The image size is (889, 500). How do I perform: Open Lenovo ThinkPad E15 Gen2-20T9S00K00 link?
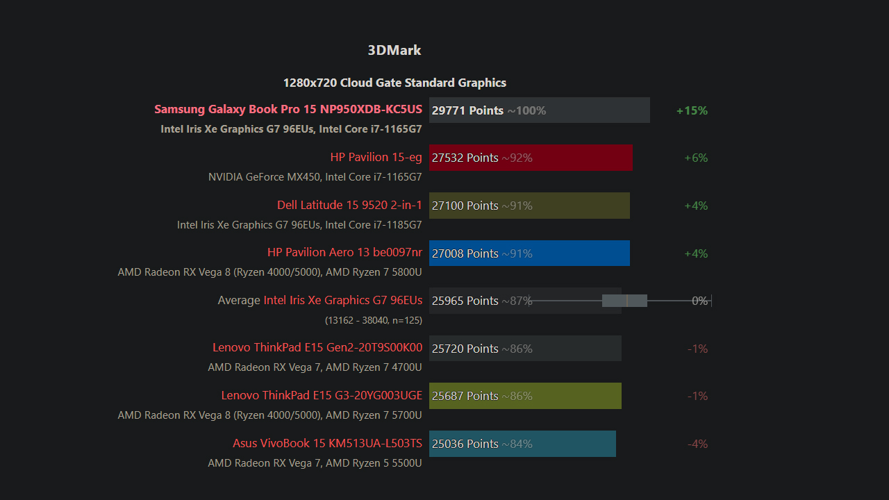tap(317, 347)
